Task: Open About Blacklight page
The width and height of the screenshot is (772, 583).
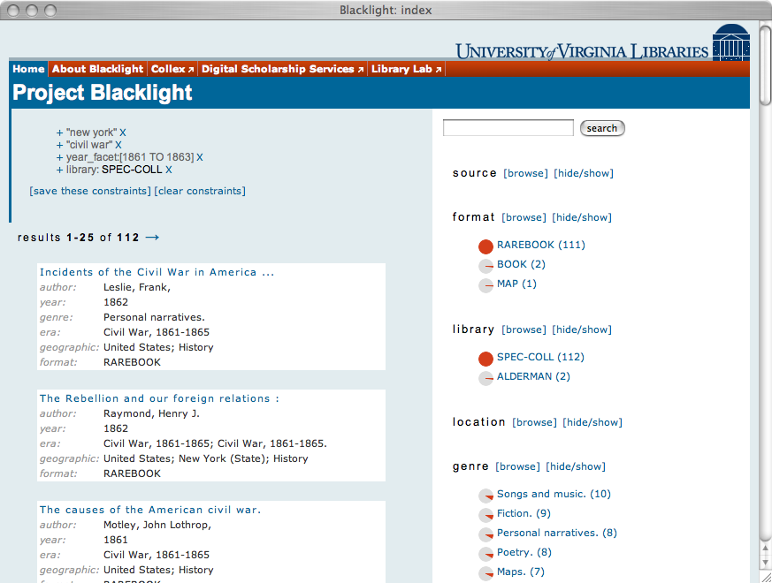Action: point(97,69)
